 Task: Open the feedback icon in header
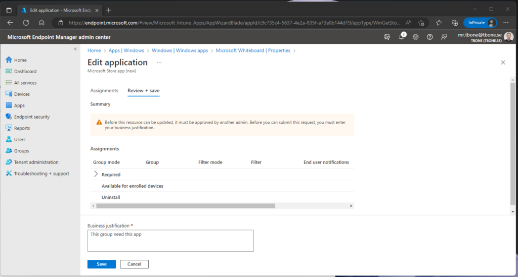[x=444, y=37]
